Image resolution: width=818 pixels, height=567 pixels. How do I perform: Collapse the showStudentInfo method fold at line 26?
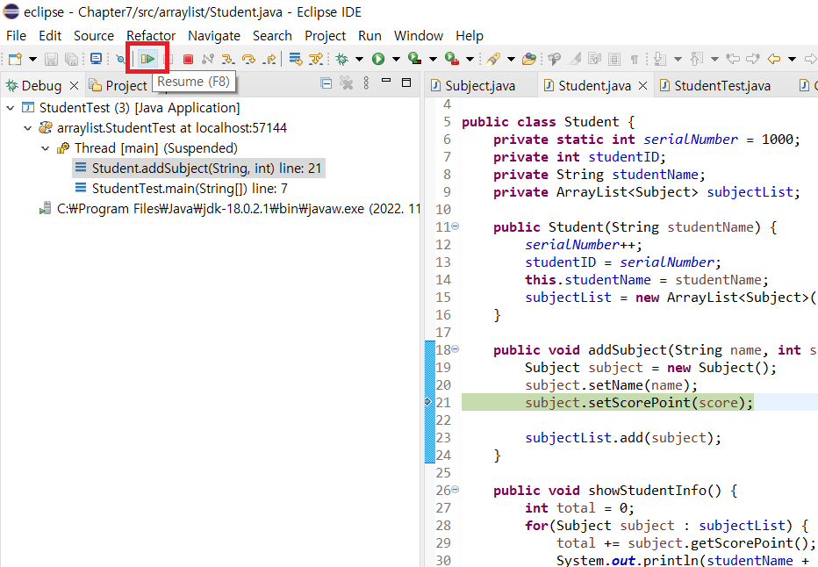[455, 489]
